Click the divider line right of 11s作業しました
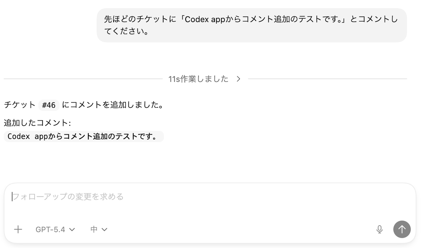 coord(327,79)
